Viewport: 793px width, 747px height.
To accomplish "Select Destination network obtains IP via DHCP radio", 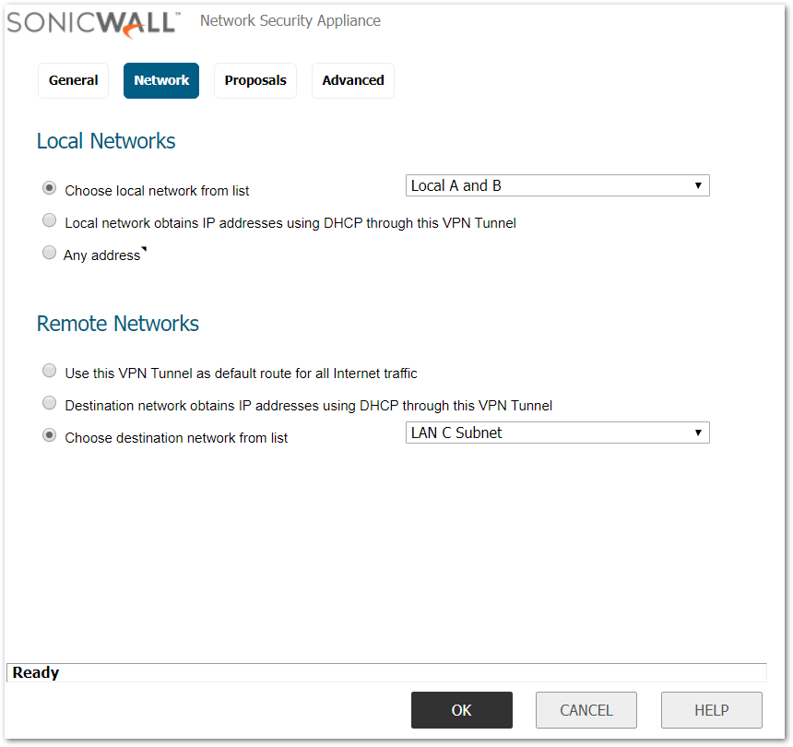I will click(x=49, y=403).
